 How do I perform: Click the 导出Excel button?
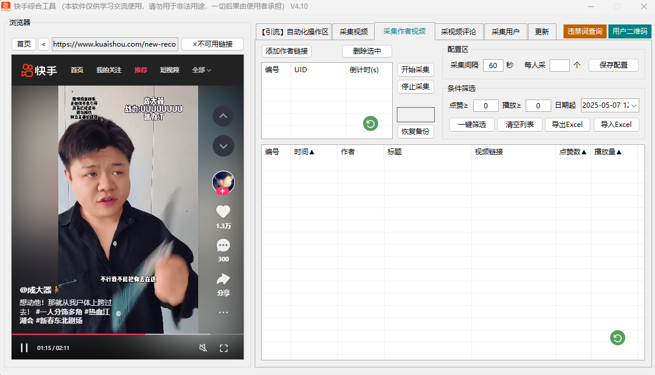click(x=567, y=125)
